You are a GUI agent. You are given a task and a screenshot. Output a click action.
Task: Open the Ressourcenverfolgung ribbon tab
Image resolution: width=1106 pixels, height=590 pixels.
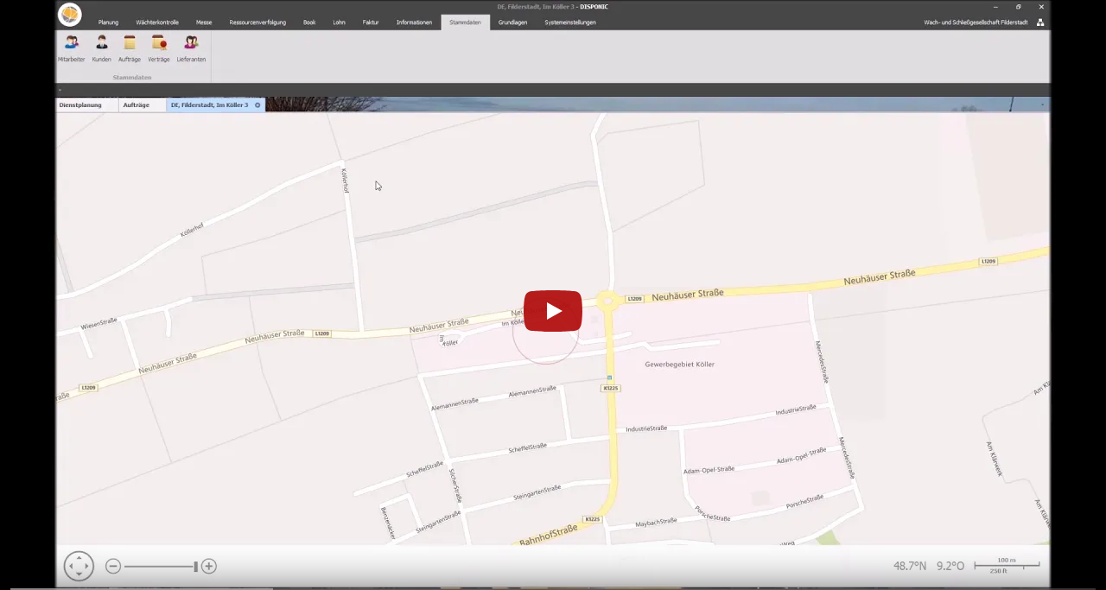(257, 22)
